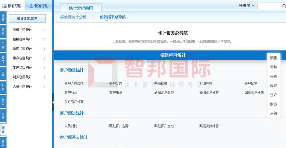This screenshot has height=148, width=286.
Task: Collapse the sidebar with the splitter arrow
Action: [x=53, y=102]
